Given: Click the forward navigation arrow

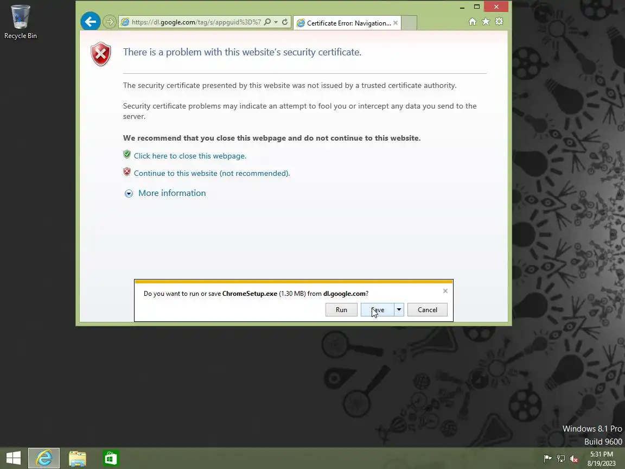Looking at the screenshot, I should (x=109, y=22).
